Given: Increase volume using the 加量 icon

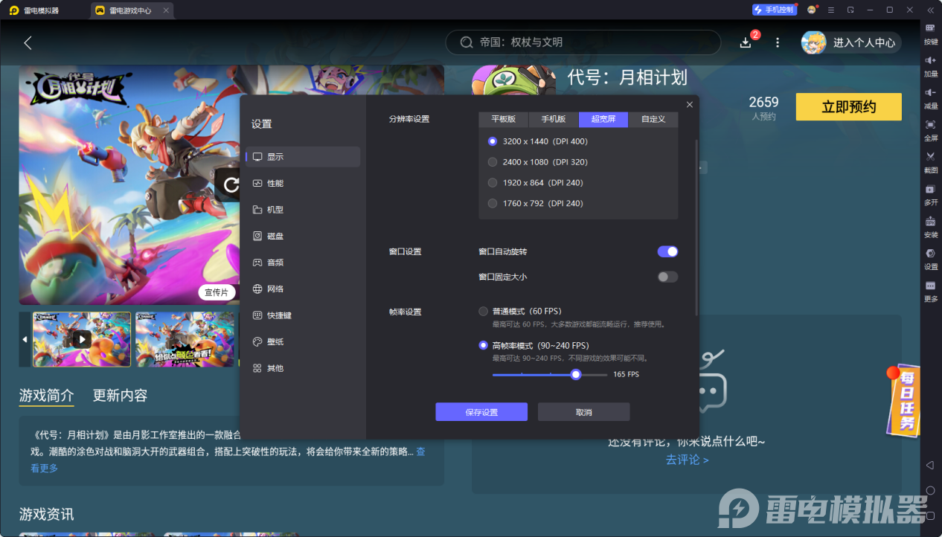Looking at the screenshot, I should (929, 67).
